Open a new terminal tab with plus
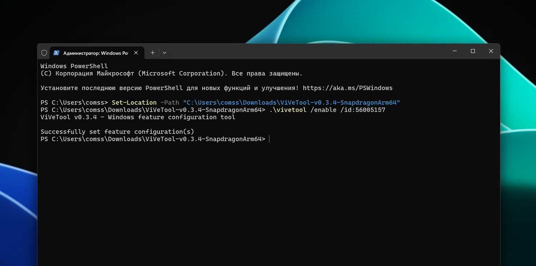Screen dimensions: 536x266 153,52
